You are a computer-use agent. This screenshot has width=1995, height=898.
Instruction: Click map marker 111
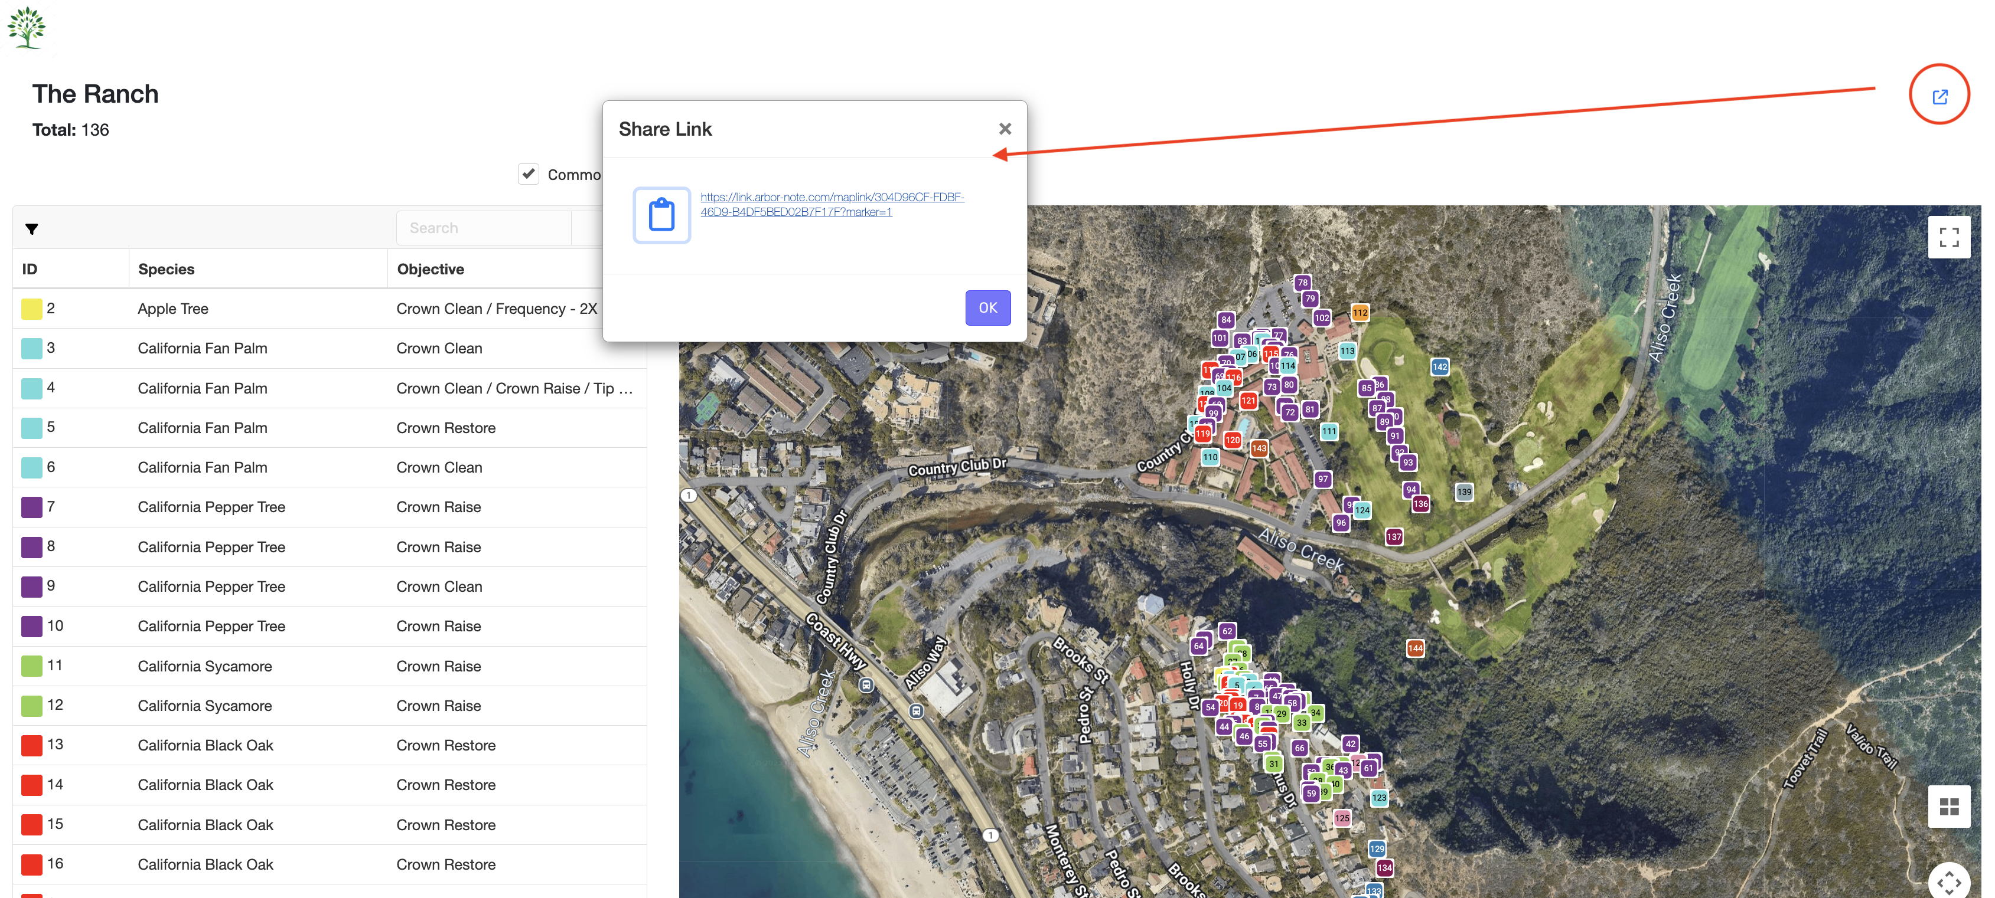click(x=1329, y=432)
